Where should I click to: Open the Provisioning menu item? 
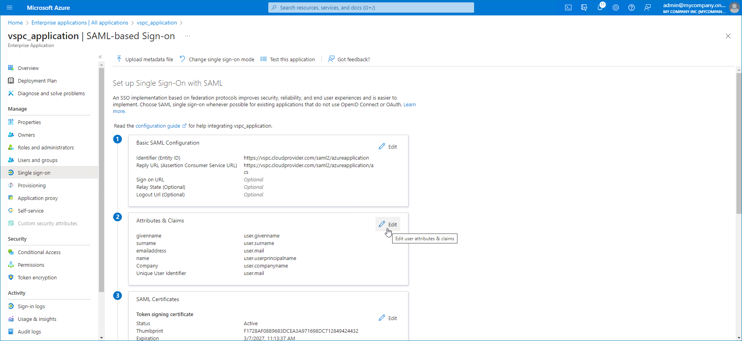pos(49,185)
